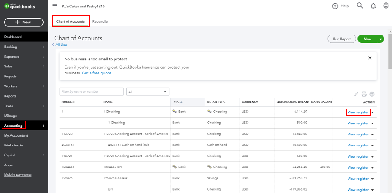
Task: Click the print list icon above table
Action: [x=364, y=94]
